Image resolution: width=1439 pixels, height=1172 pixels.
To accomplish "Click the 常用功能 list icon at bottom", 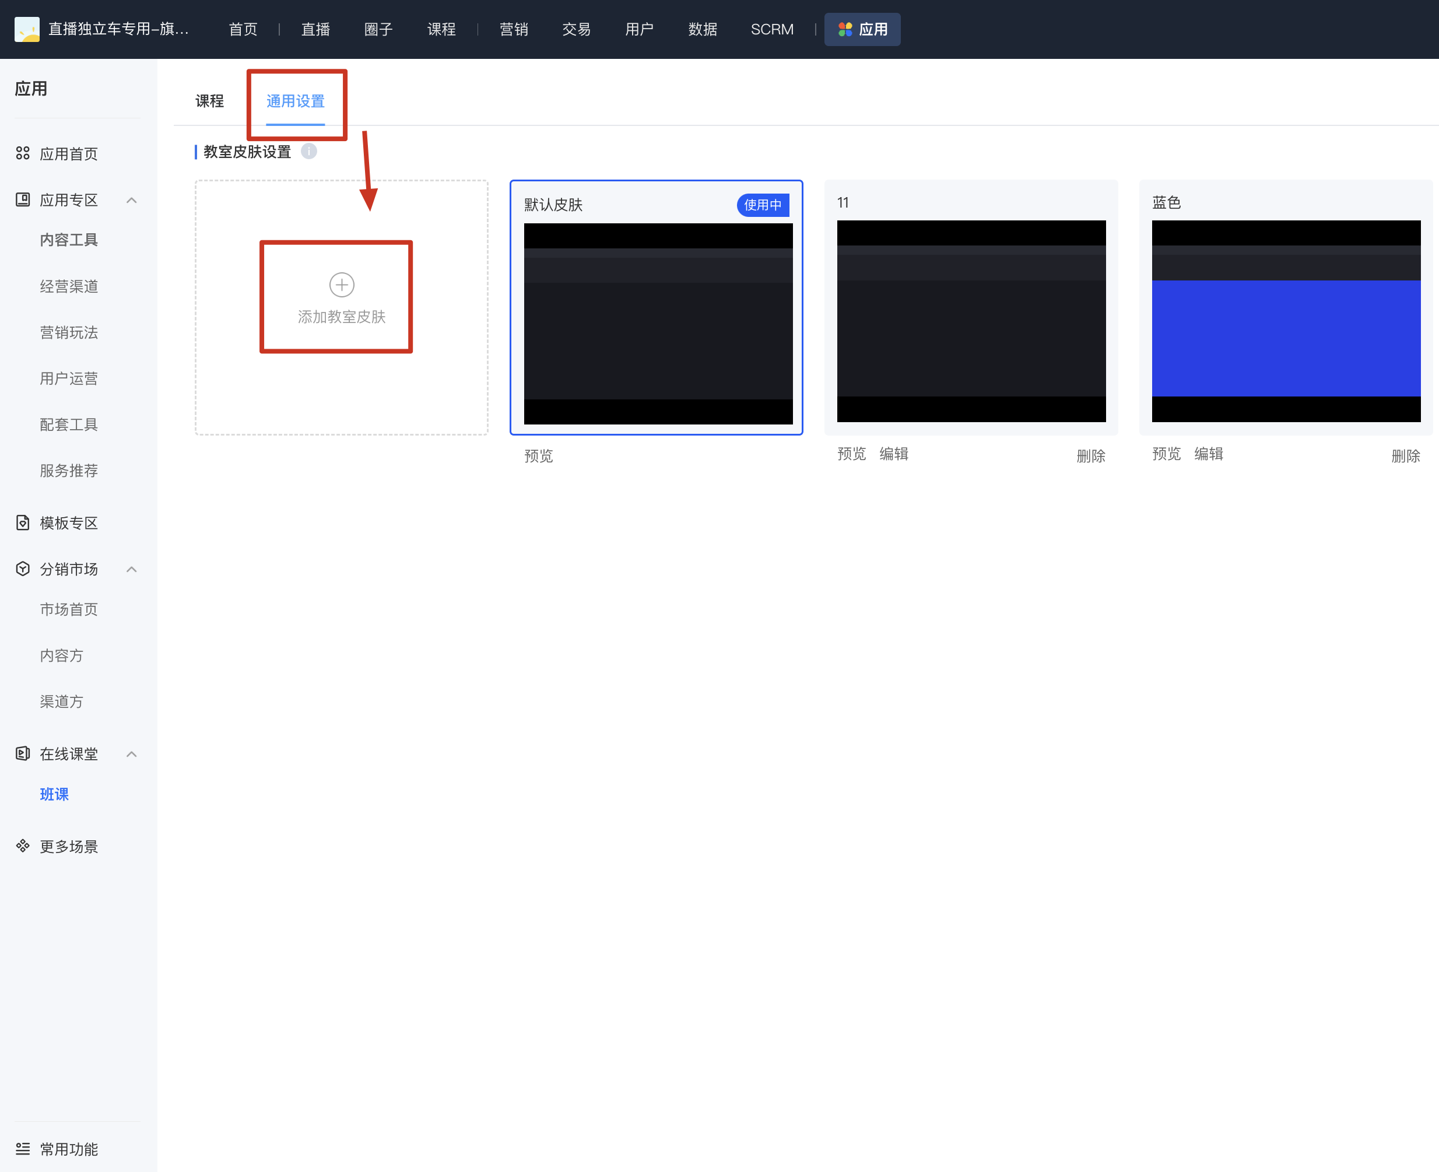I will (23, 1148).
